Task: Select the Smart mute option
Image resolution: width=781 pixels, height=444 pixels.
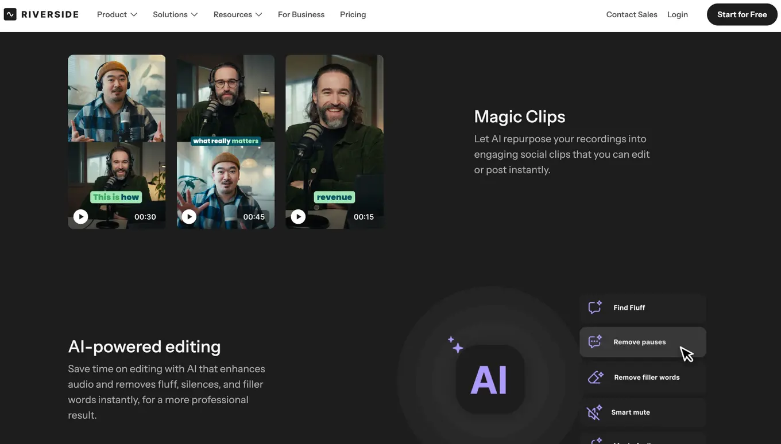Action: click(643, 412)
